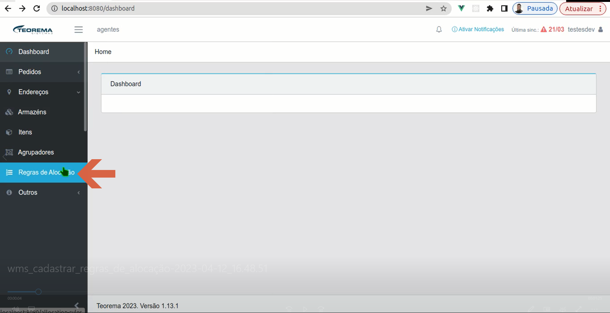Click the Armazéns boxes icon
Screen dimensions: 610x313
click(9, 112)
